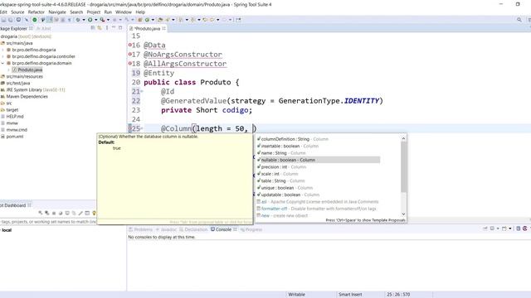Screen dimensions: 531x298
Task: Click Display Selected Console icon in Console view
Action: click(x=492, y=228)
